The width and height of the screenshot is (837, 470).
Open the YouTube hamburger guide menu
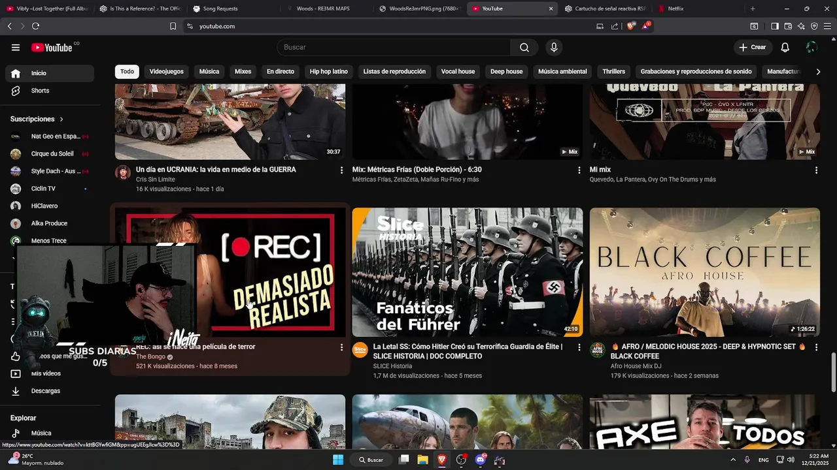pos(16,47)
